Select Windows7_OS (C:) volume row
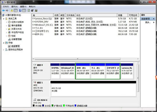The width and height of the screenshot is (157, 112). coord(85,25)
